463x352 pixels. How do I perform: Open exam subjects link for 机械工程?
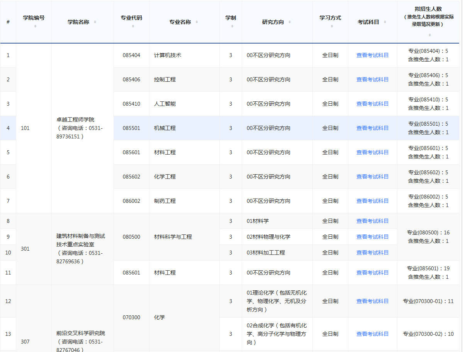coord(372,128)
